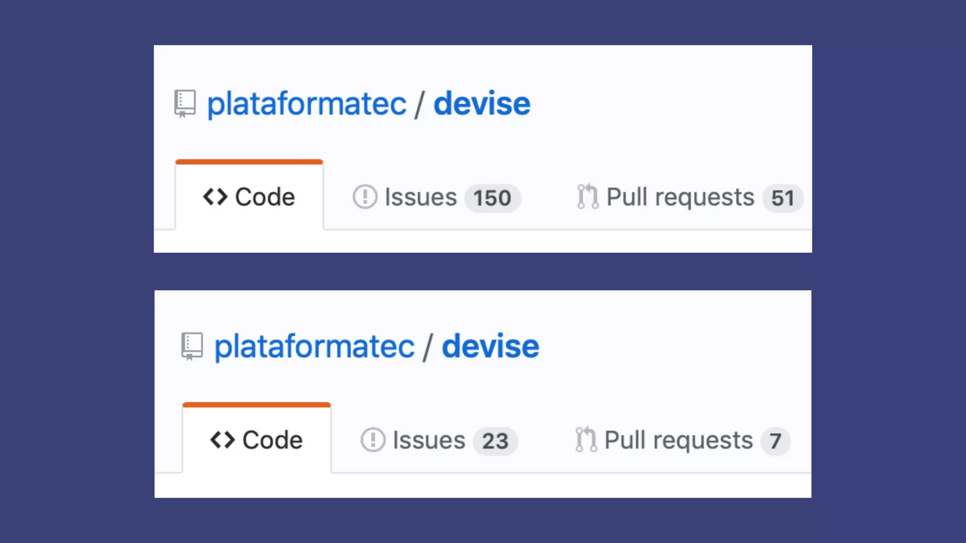
Task: Open the Issues tab showing 150 issues
Action: coord(421,197)
